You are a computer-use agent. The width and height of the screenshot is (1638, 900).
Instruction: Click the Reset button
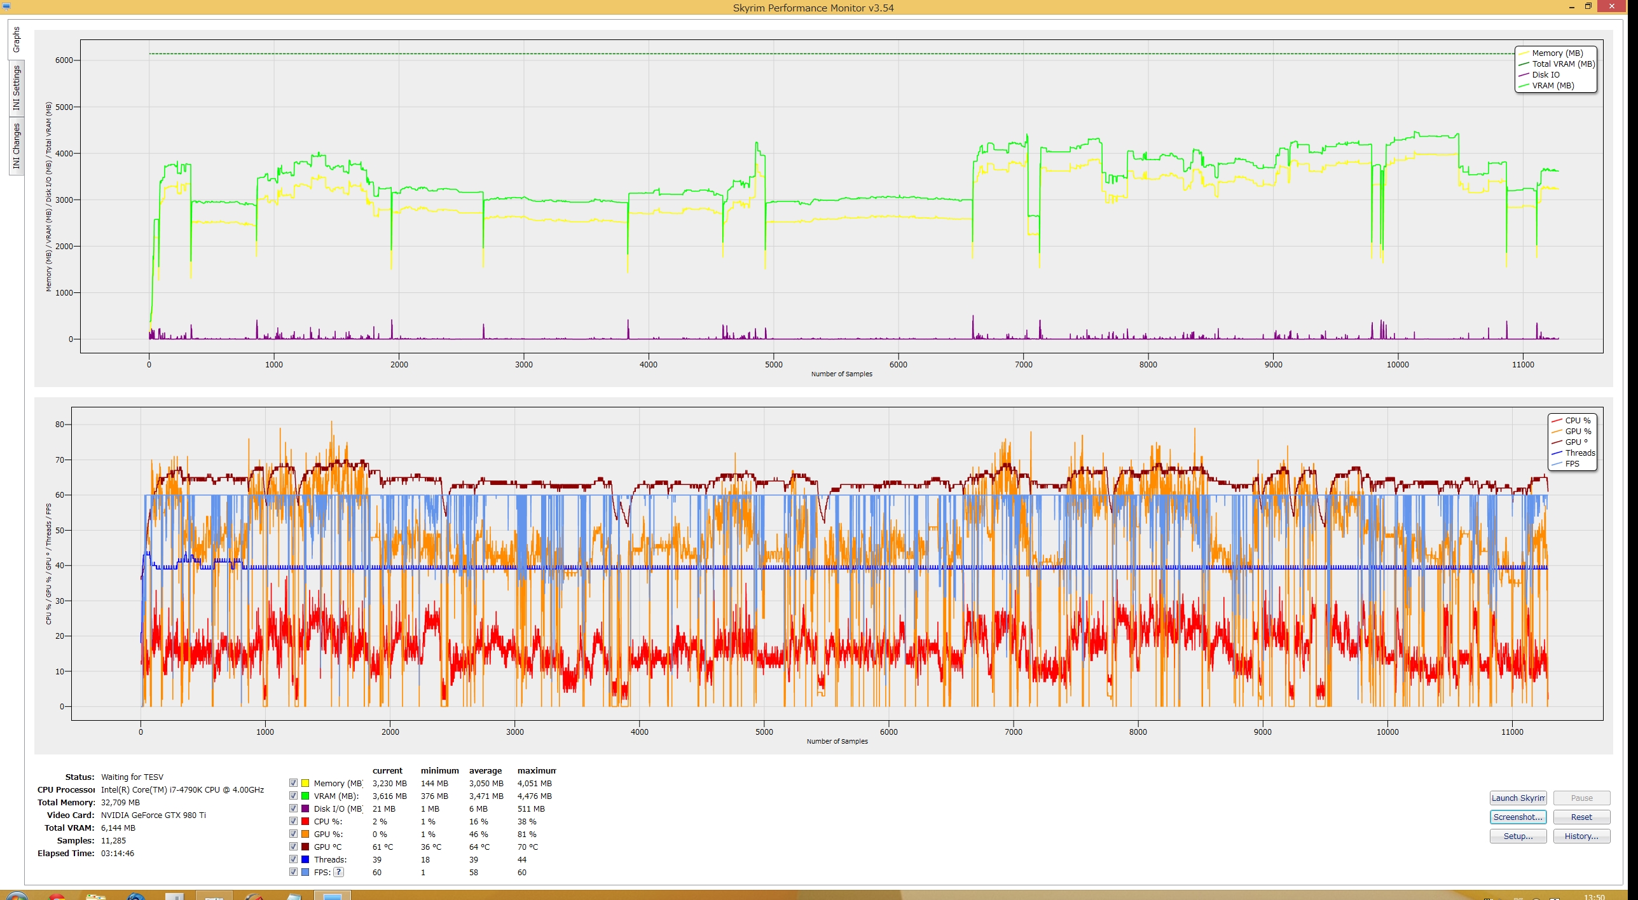point(1581,817)
